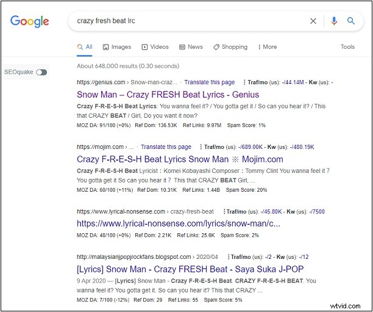Open the three-dot menu on the mojim.com result
This screenshot has width=373, height=312.
(201, 147)
